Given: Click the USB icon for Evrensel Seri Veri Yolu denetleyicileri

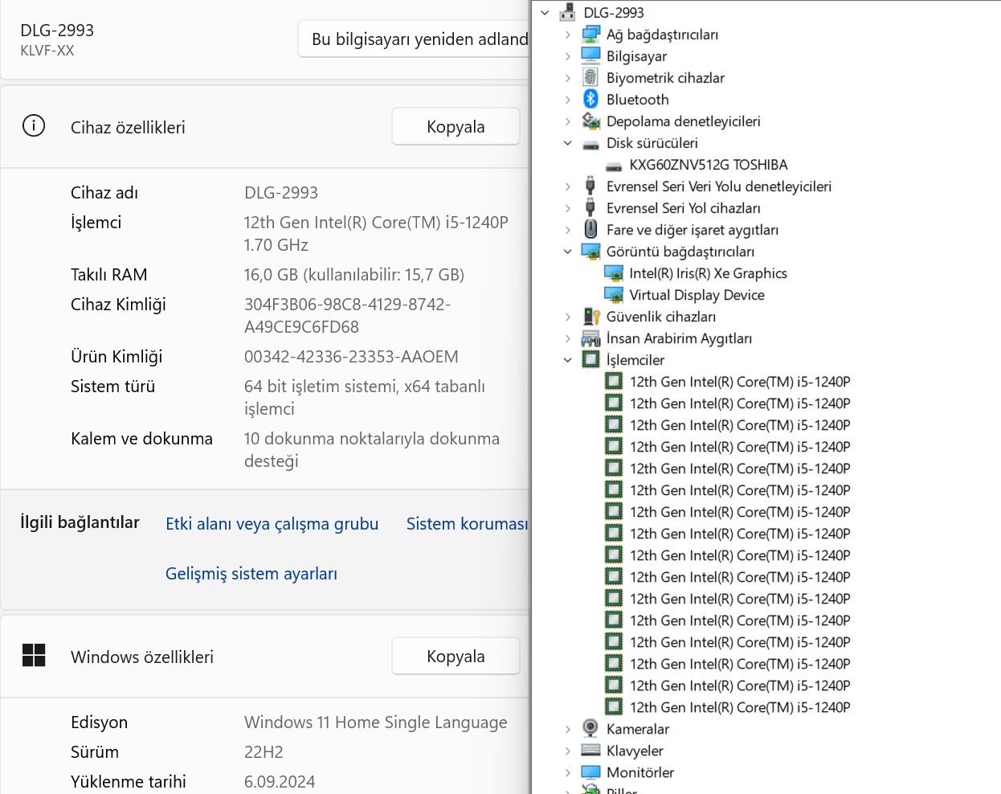Looking at the screenshot, I should point(590,186).
